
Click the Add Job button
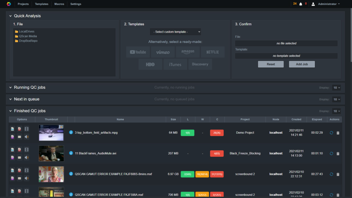tap(302, 64)
